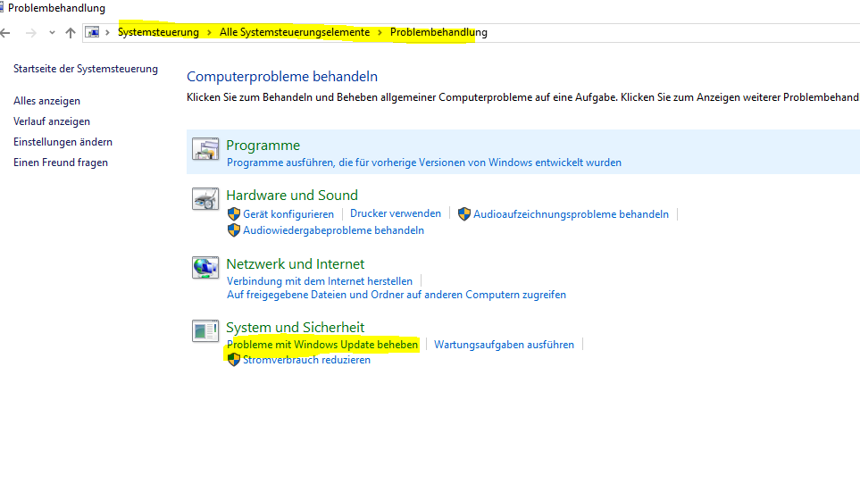Start Wartungsaufgaben ausführen
The image size is (860, 492).
tap(504, 345)
